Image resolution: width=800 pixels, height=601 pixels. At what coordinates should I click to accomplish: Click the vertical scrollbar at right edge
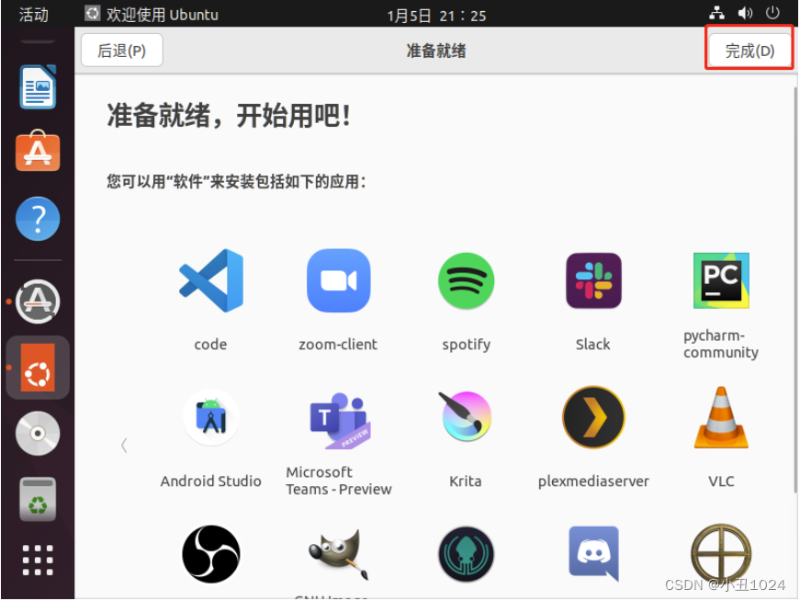[x=794, y=290]
